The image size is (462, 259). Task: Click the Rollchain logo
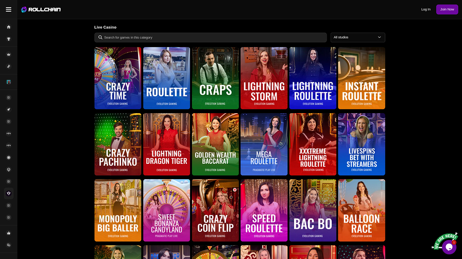(x=40, y=9)
